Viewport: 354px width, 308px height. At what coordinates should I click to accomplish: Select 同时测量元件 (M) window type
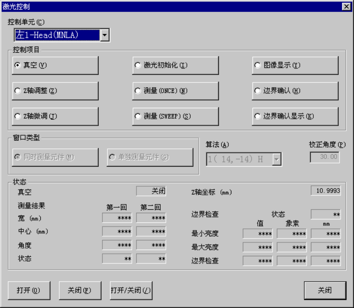(x=55, y=157)
